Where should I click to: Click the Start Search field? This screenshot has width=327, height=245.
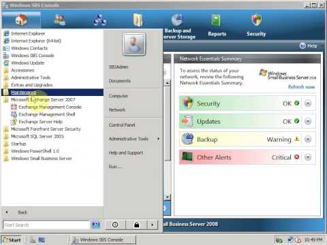click(46, 225)
